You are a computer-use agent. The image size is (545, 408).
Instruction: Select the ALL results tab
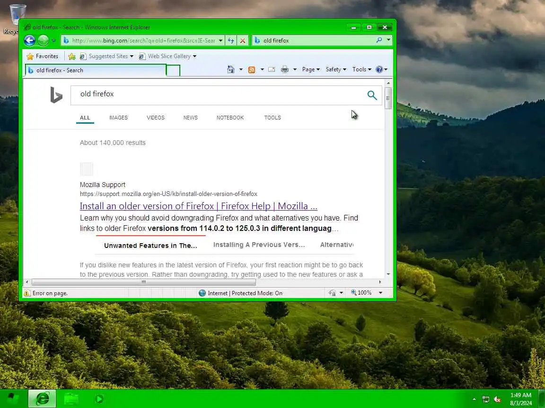(x=85, y=118)
